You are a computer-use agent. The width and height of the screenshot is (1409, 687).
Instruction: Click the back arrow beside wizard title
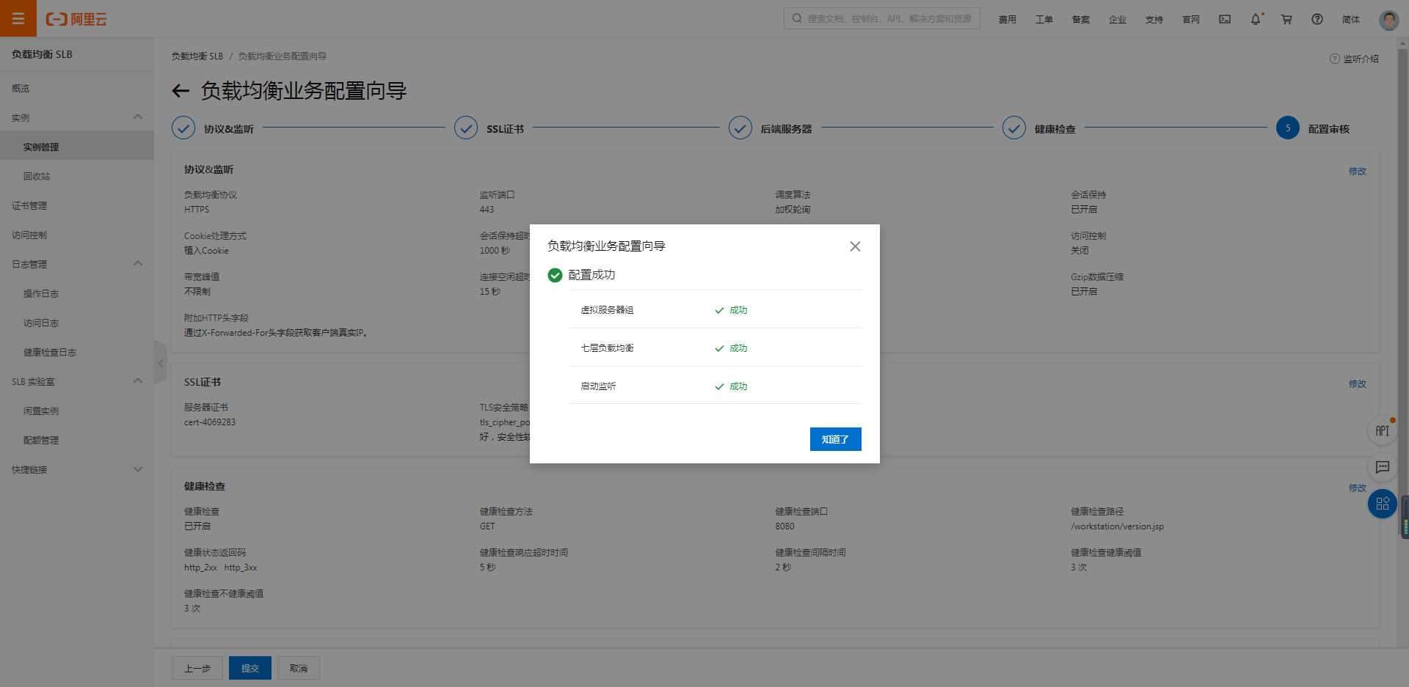click(181, 91)
